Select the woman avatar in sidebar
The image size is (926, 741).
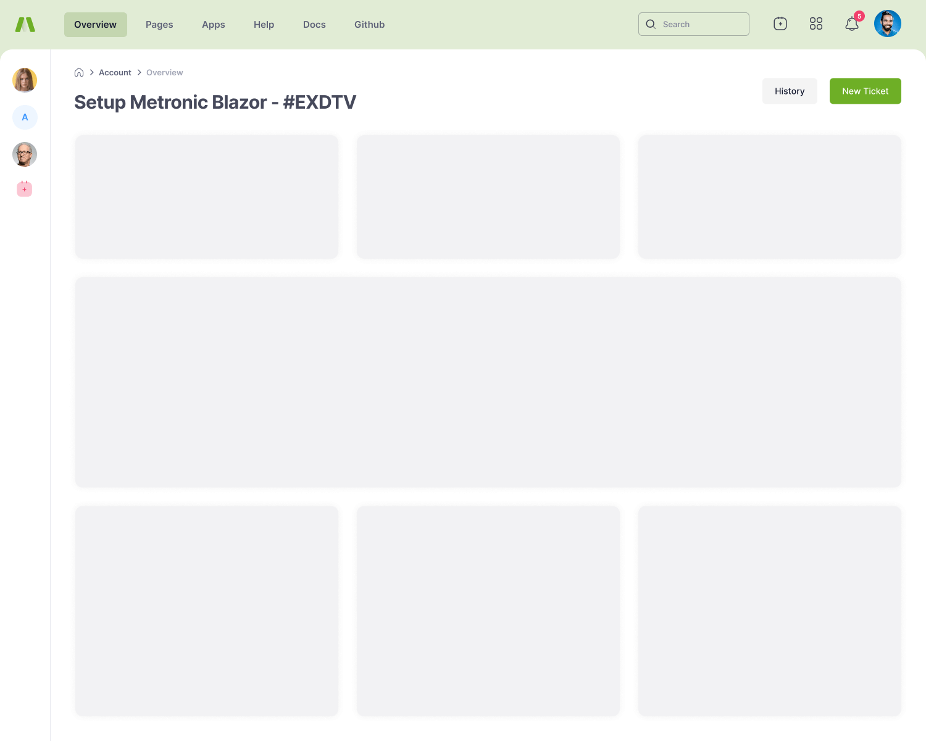click(x=25, y=80)
